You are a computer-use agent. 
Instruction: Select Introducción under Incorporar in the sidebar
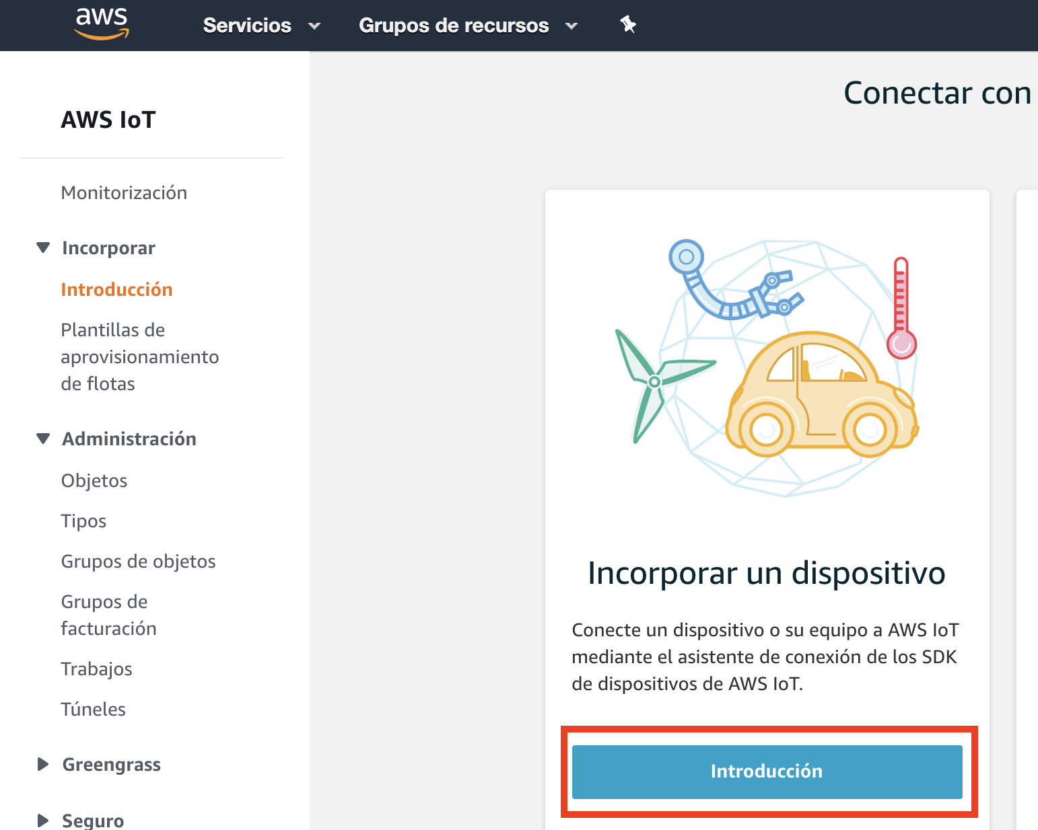[x=116, y=289]
